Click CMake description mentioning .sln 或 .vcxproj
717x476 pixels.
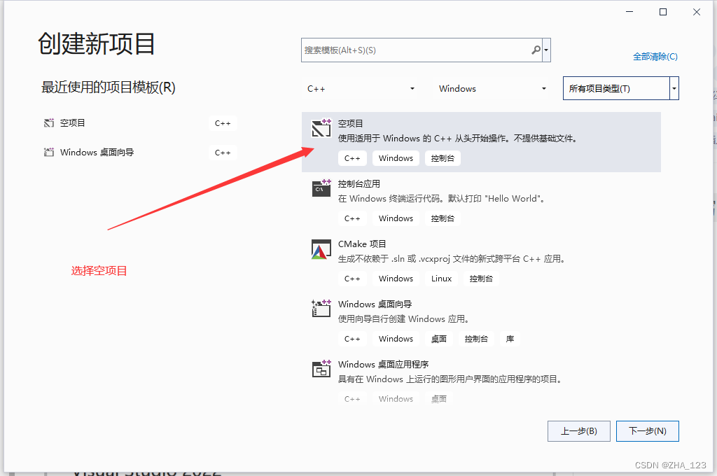click(x=452, y=259)
